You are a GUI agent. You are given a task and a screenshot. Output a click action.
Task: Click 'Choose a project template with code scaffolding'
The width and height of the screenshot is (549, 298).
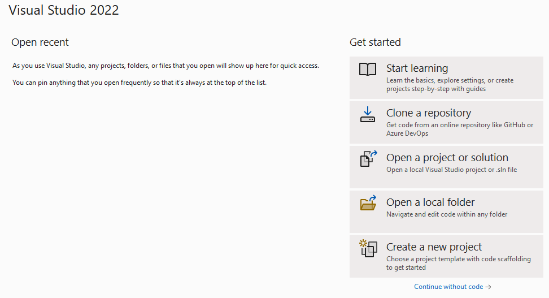point(458,263)
